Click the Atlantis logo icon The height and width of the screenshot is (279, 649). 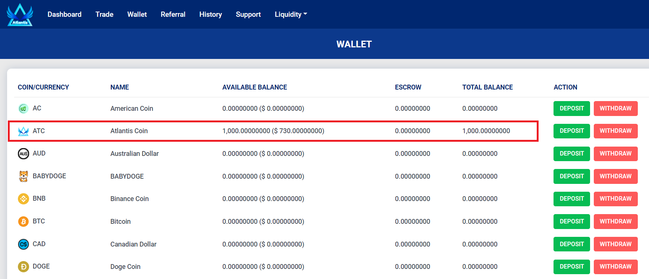click(x=20, y=15)
